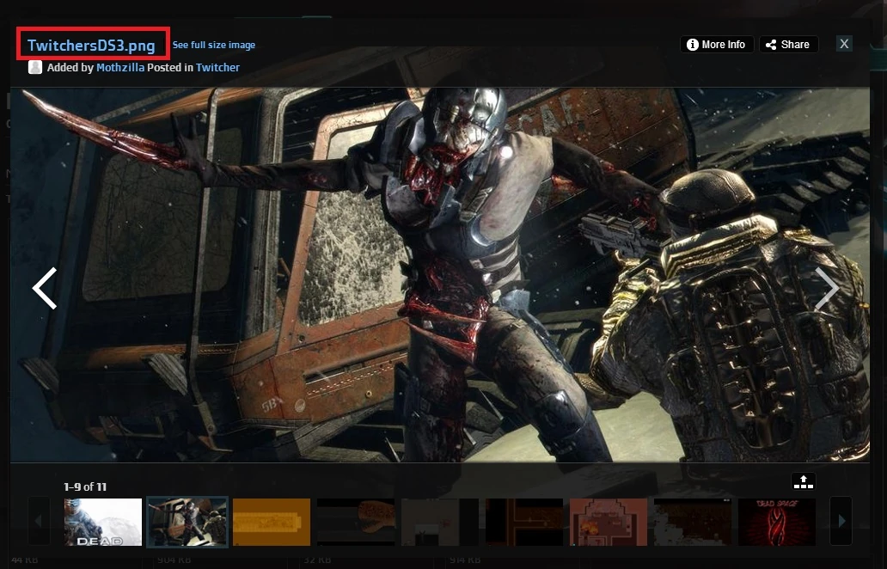Screen dimensions: 887x569
Task: Go to next image with right chevron
Action: [827, 289]
